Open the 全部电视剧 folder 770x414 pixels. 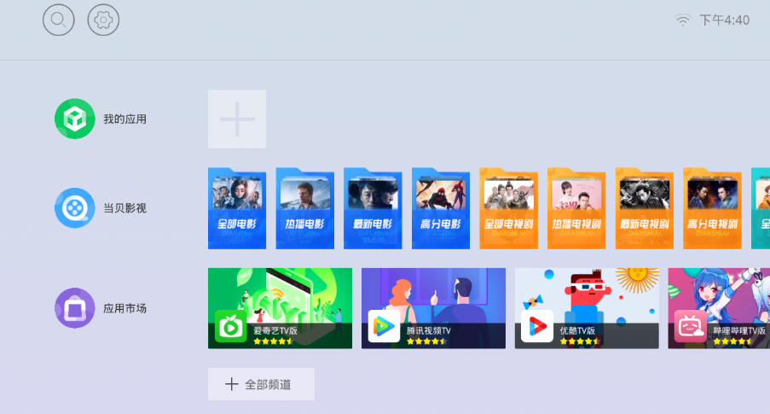tap(509, 208)
